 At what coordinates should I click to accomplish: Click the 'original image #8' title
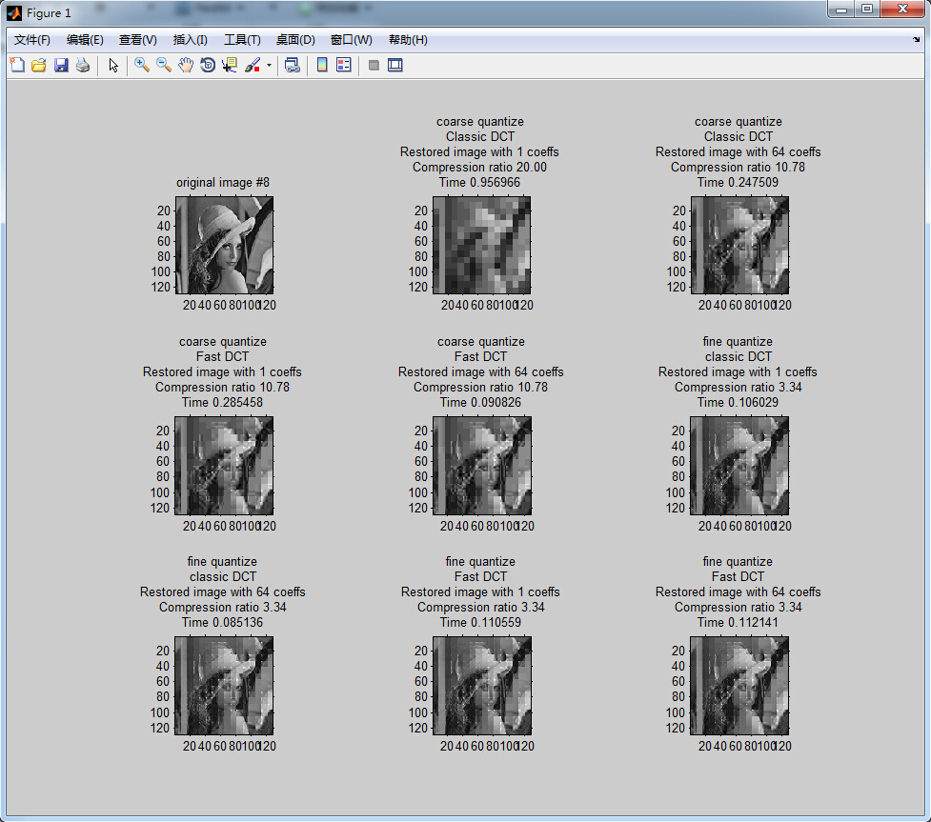pyautogui.click(x=223, y=182)
